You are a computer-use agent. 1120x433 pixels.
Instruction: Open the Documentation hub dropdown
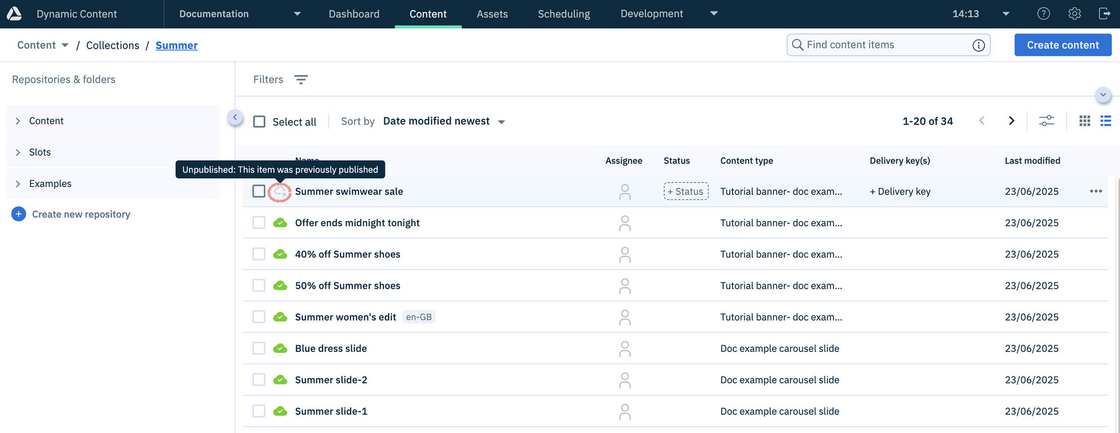click(240, 14)
